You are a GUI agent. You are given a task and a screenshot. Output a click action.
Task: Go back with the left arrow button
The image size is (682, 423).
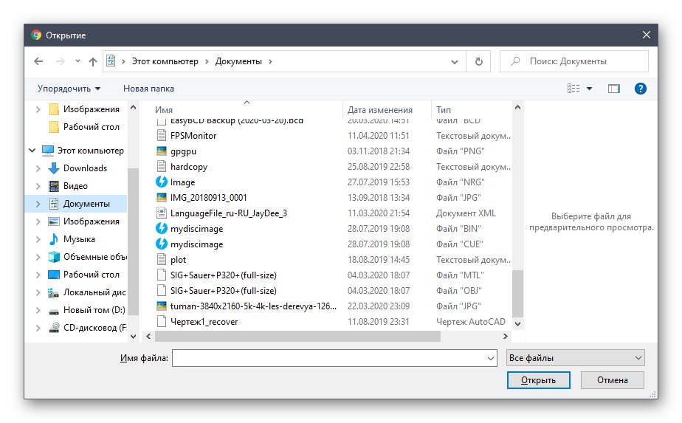coord(38,61)
